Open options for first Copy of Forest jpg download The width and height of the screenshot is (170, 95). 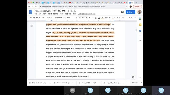(49, 83)
